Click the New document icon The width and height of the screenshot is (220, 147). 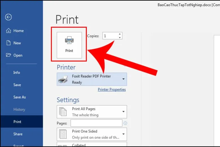pos(8,43)
